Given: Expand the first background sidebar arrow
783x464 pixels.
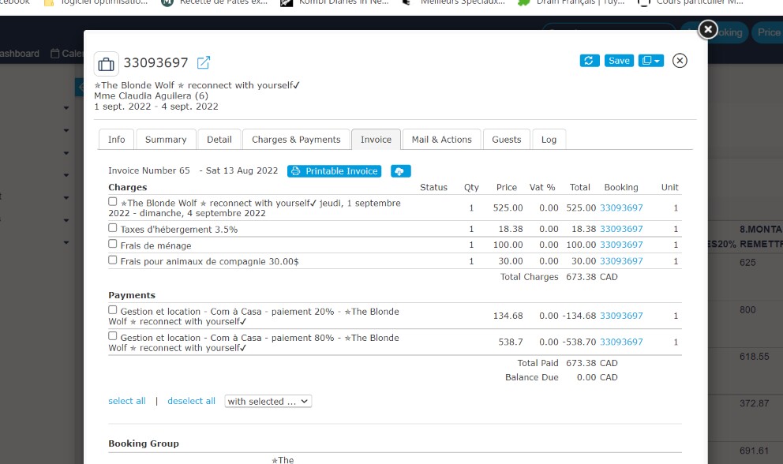Looking at the screenshot, I should point(66,108).
